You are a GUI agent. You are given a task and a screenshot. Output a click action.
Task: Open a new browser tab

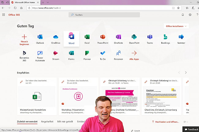point(43,2)
